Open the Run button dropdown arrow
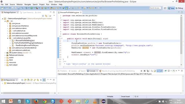Screen dimensions: 185x104 tap(34, 8)
